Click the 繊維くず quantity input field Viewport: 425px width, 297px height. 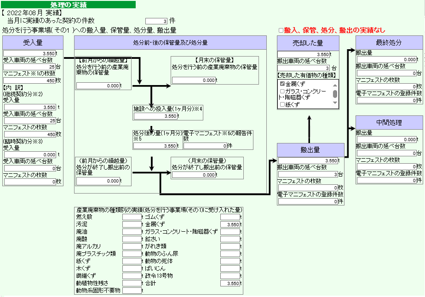(x=132, y=276)
